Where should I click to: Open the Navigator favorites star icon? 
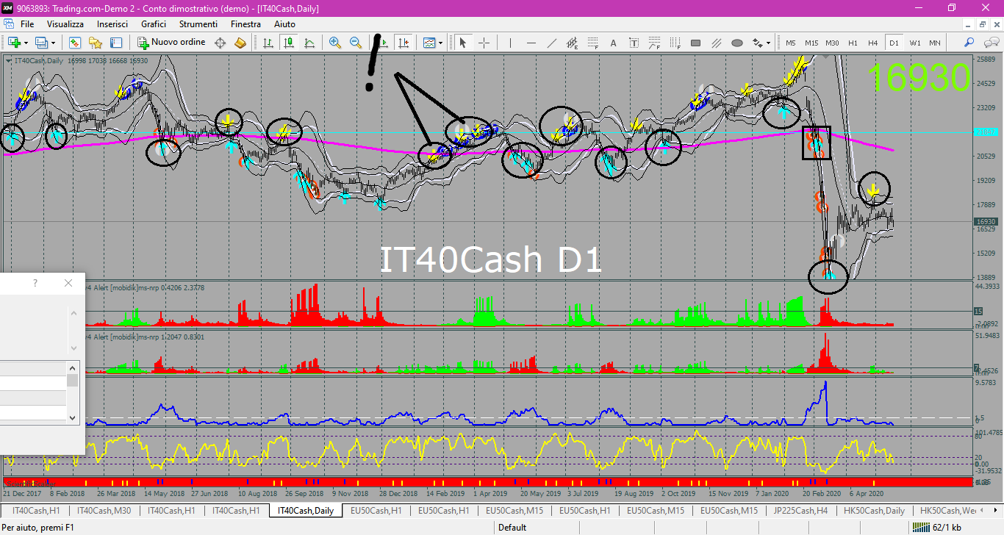click(x=96, y=43)
